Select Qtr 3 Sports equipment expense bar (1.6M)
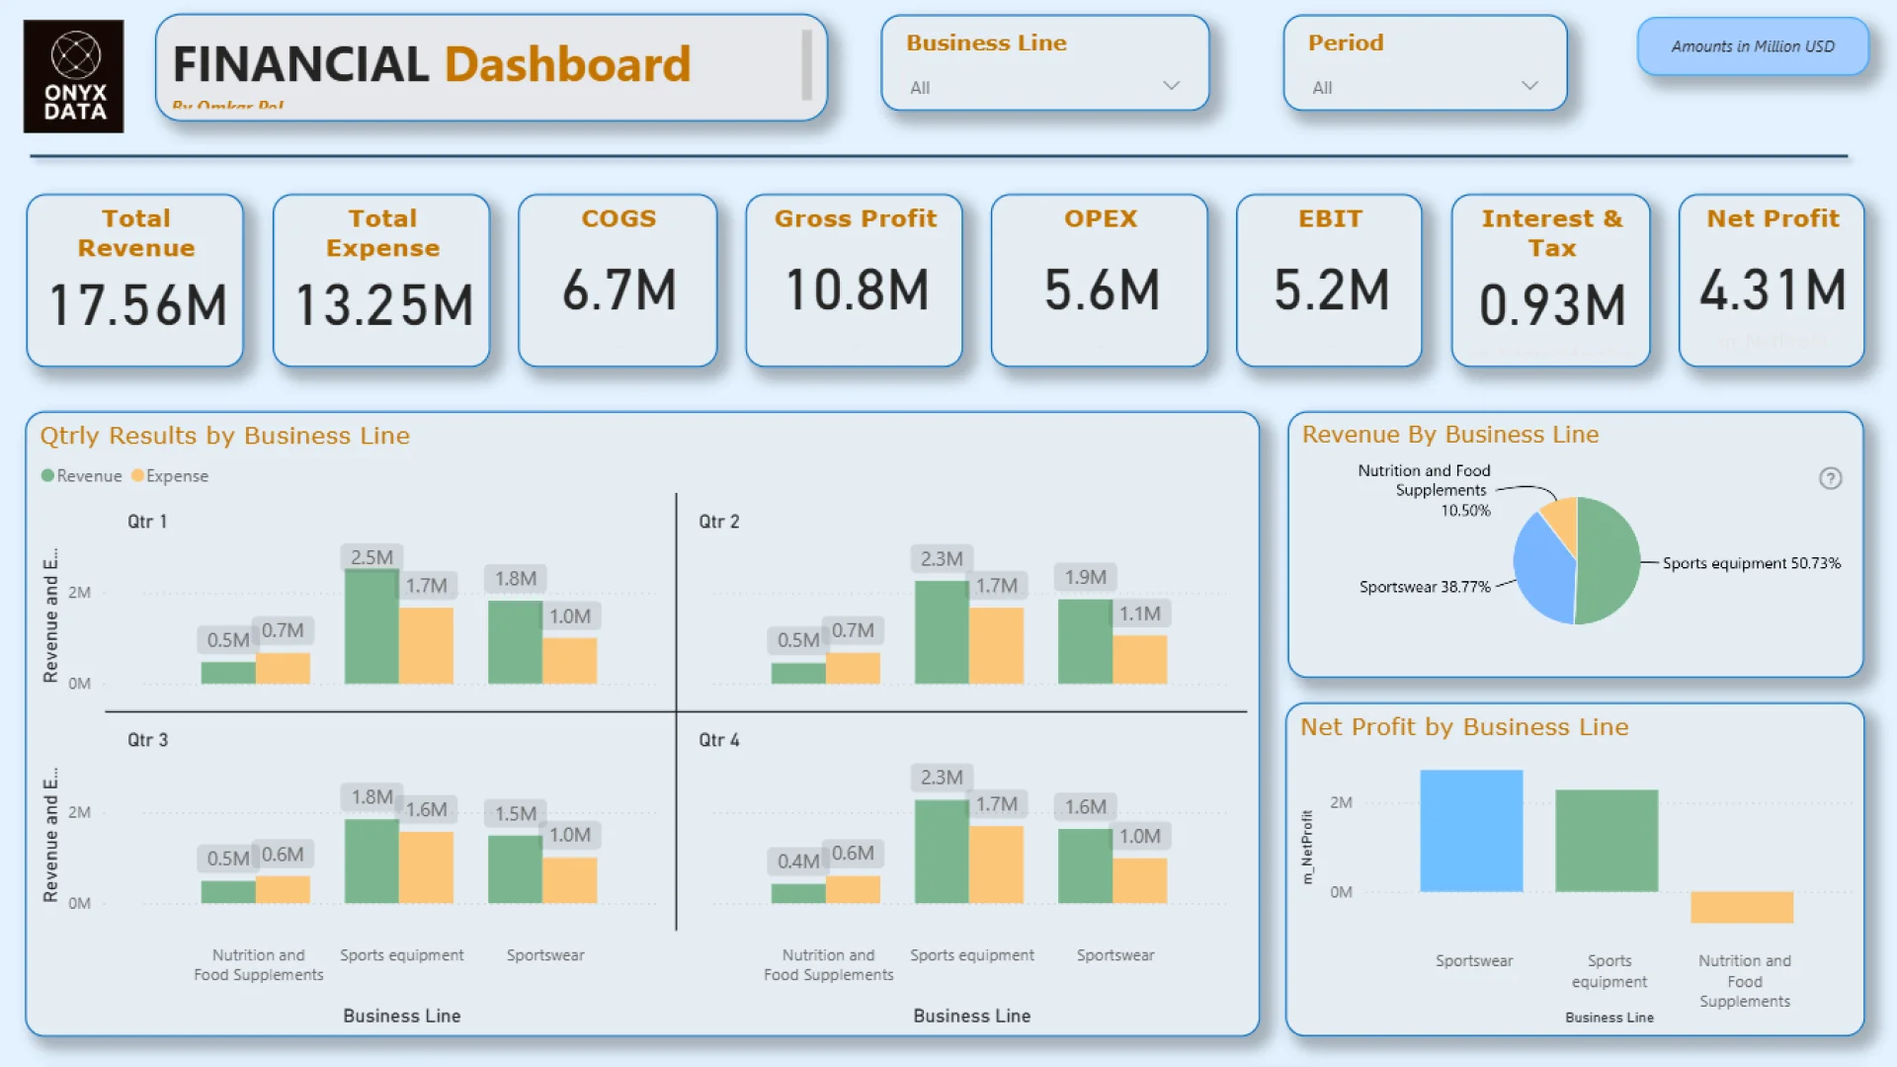This screenshot has height=1067, width=1897. click(426, 867)
